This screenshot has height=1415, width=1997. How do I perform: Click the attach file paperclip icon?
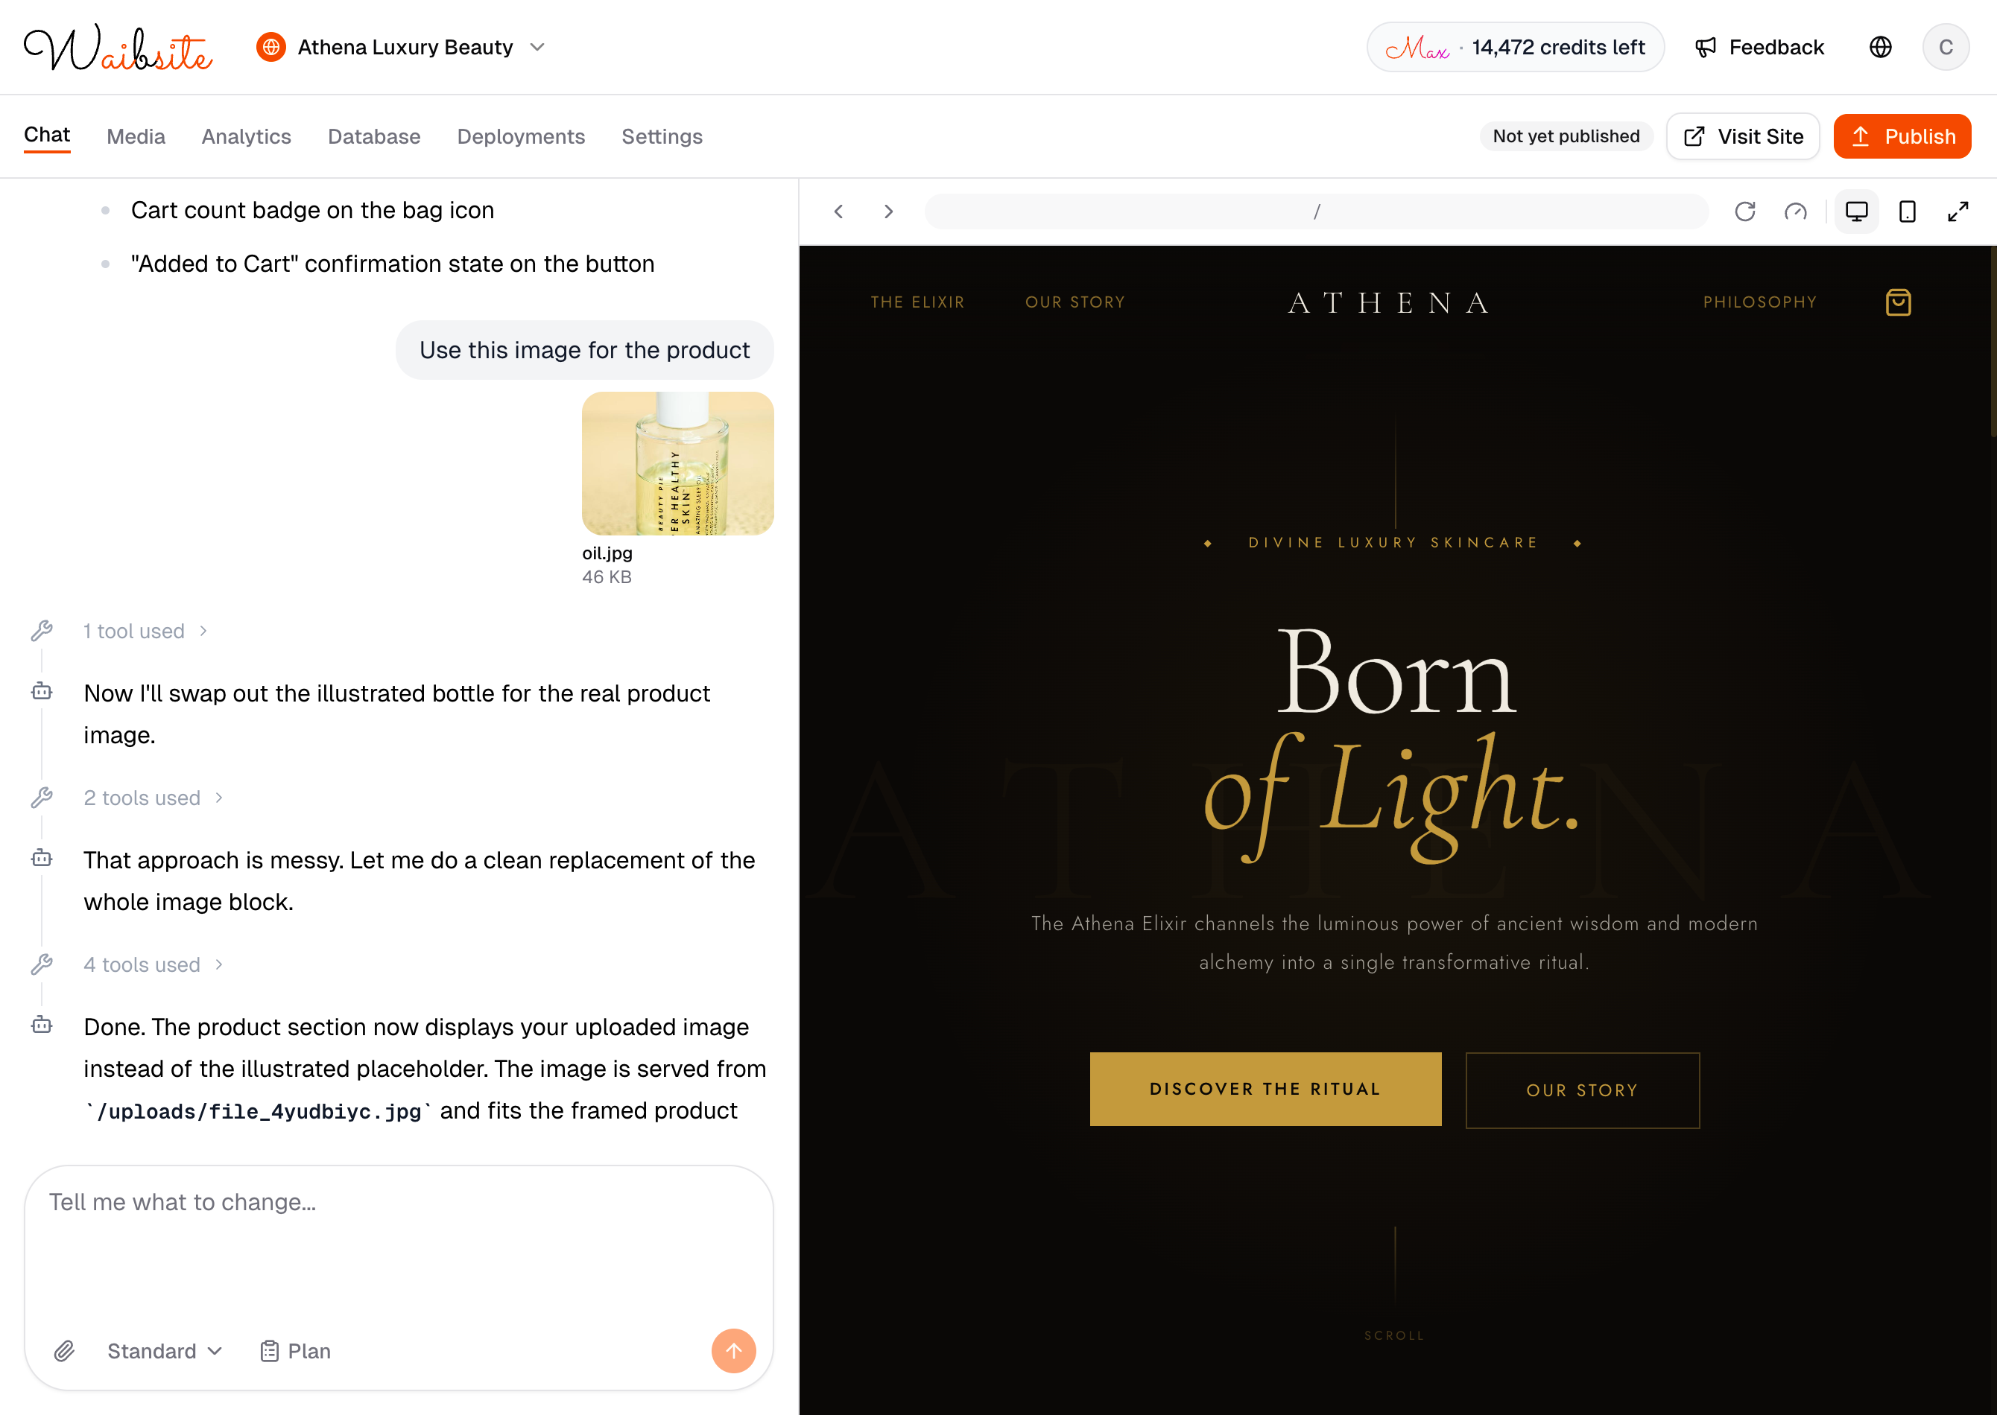tap(65, 1350)
